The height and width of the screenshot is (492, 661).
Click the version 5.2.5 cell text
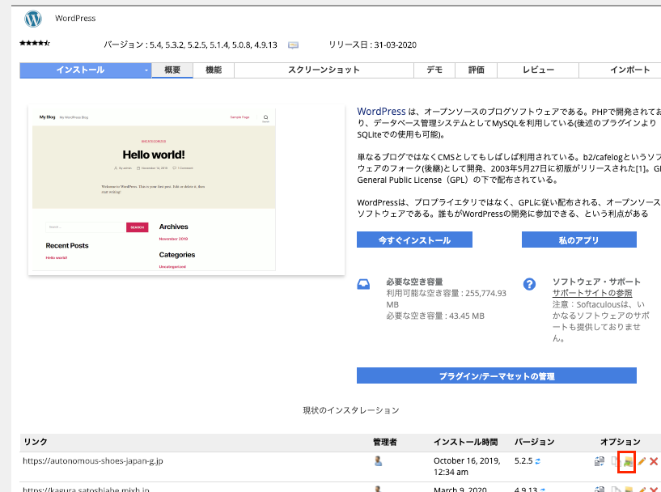(x=523, y=460)
